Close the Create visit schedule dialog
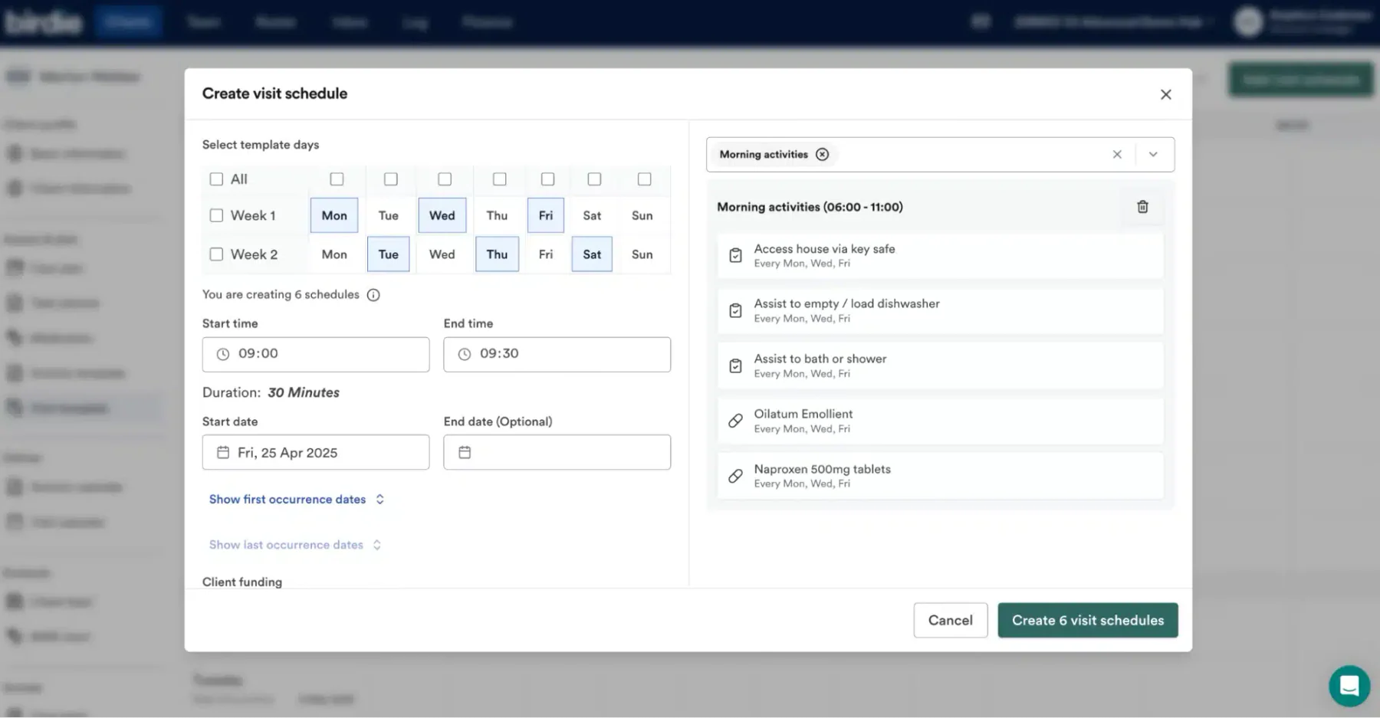This screenshot has height=718, width=1380. [x=1166, y=94]
